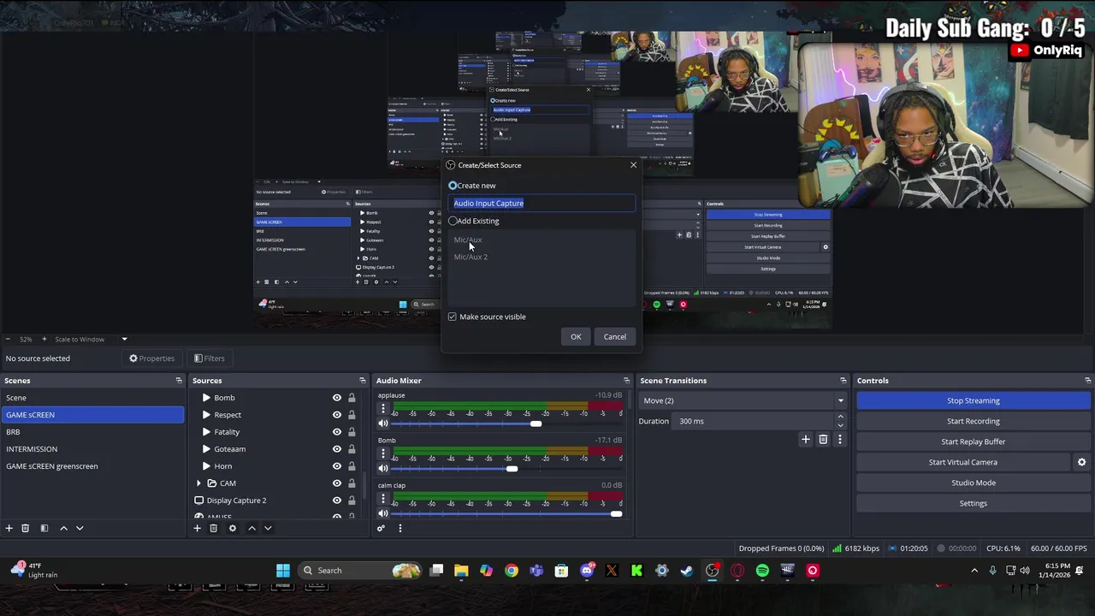Select the INTERMISSION scene

pos(92,449)
